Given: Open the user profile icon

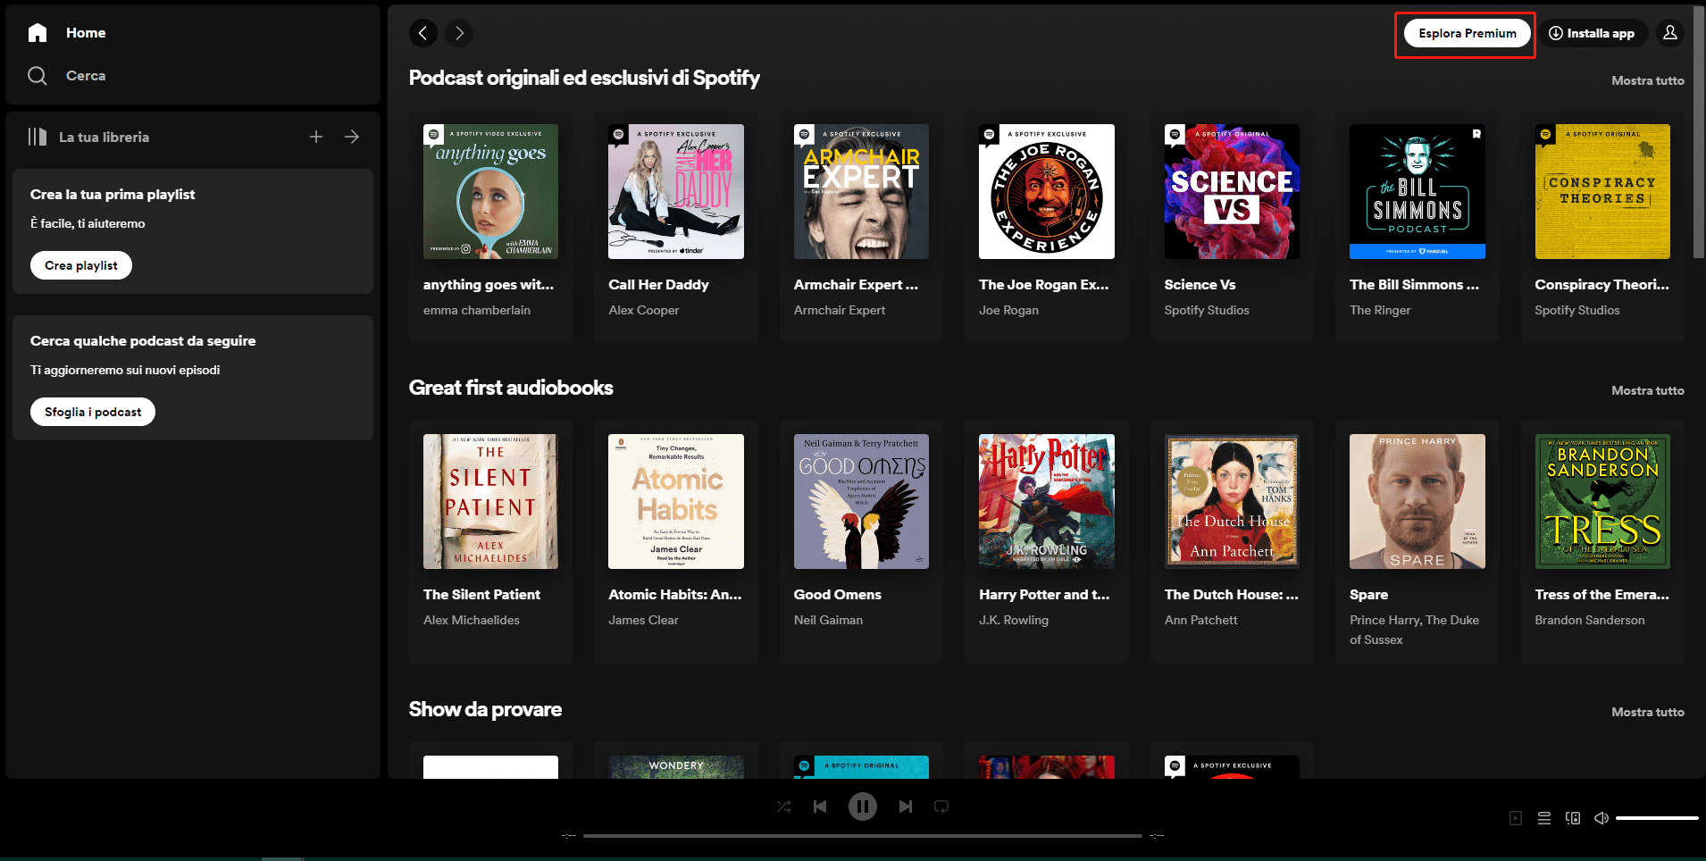Looking at the screenshot, I should (1670, 33).
